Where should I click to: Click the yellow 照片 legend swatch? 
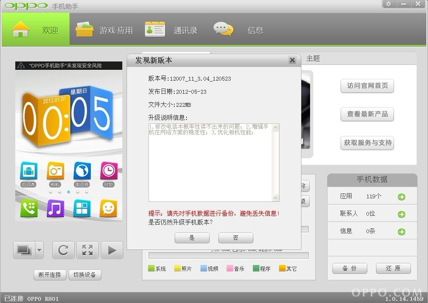pyautogui.click(x=177, y=269)
